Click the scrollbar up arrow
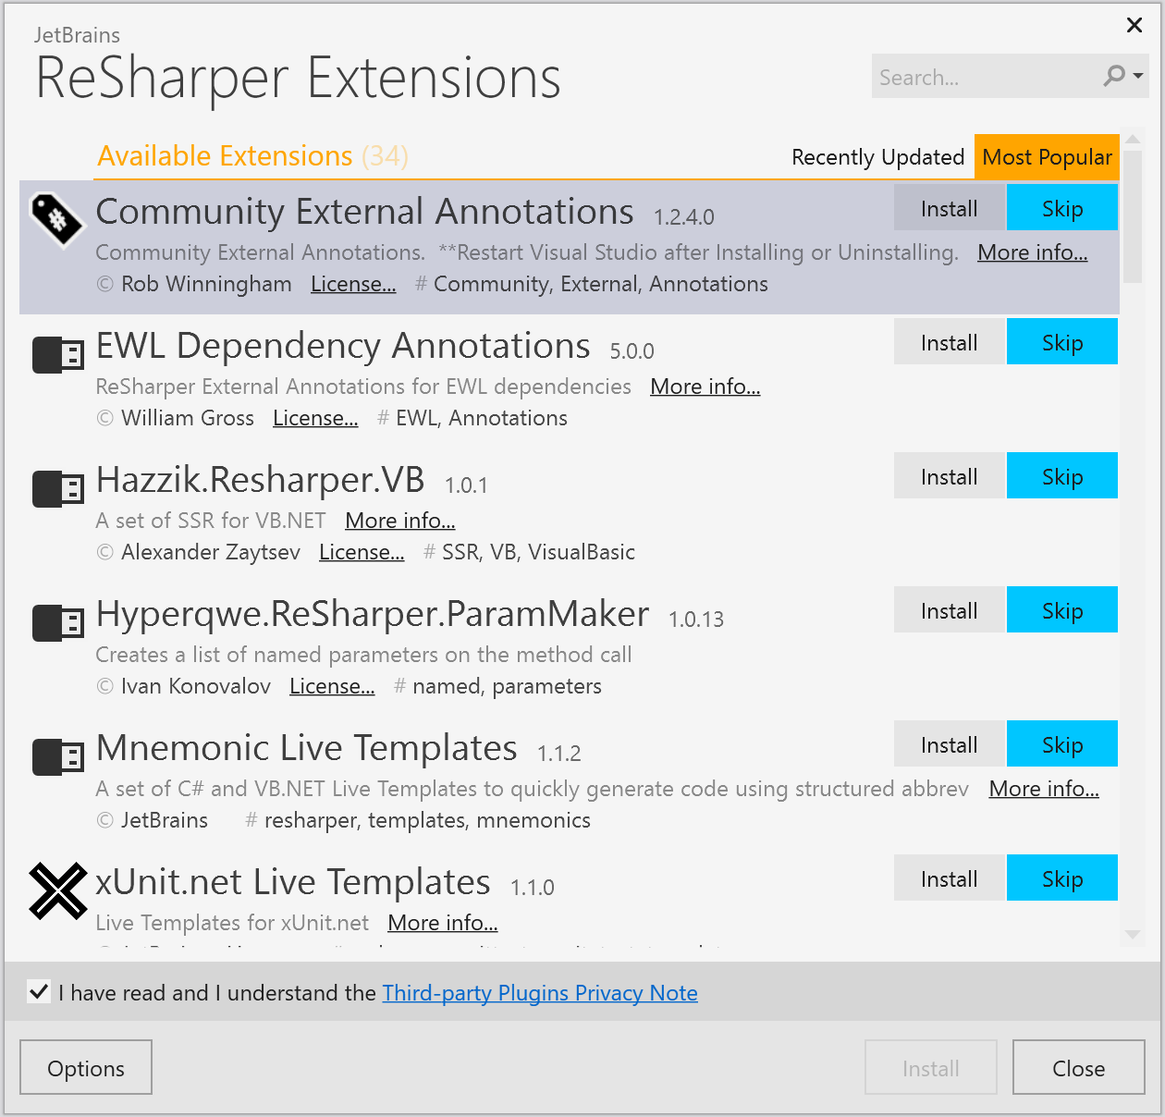The height and width of the screenshot is (1117, 1165). (1133, 140)
